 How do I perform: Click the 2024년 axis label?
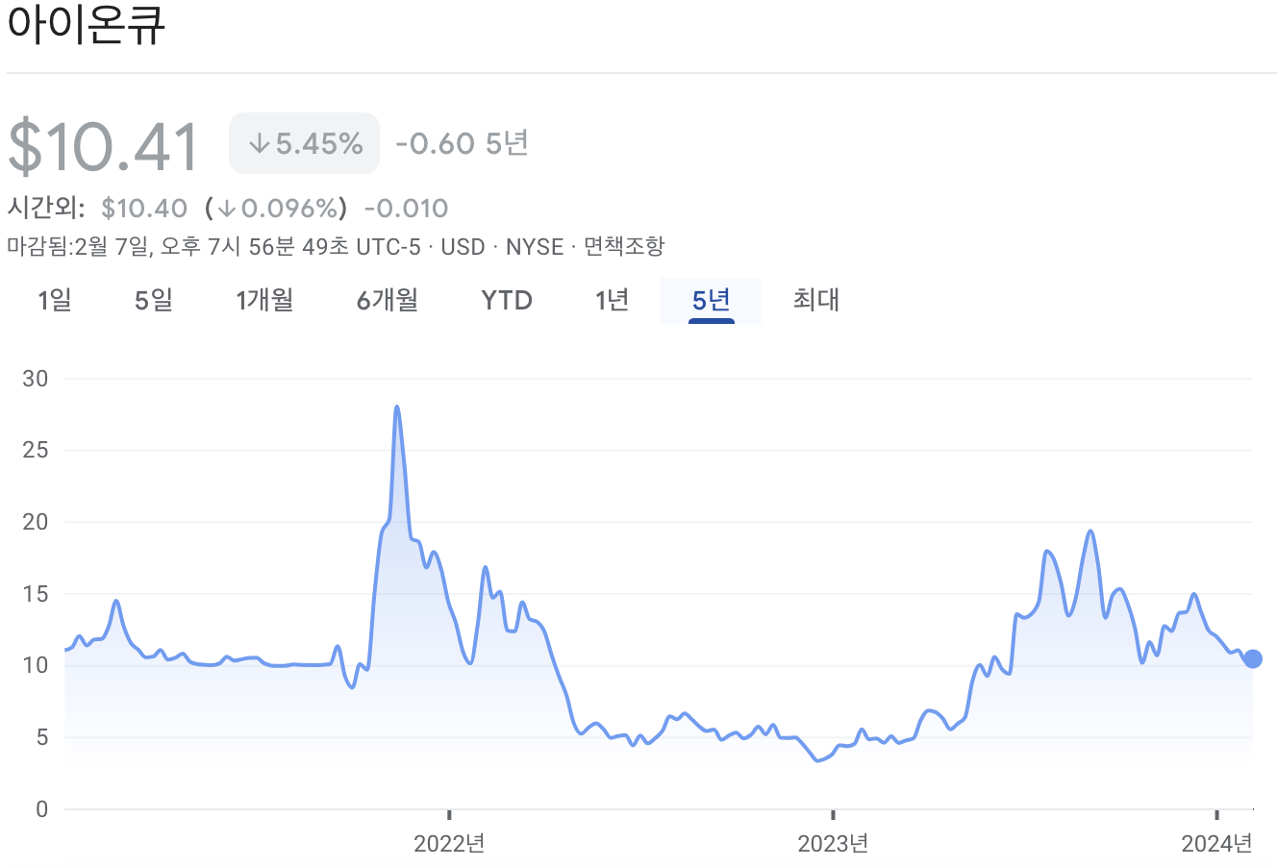coord(1217,845)
